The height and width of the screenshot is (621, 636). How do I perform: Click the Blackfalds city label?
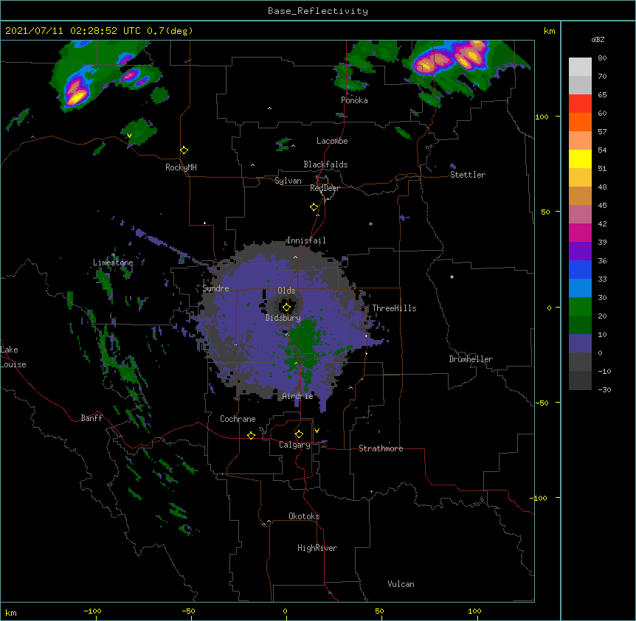(x=325, y=164)
